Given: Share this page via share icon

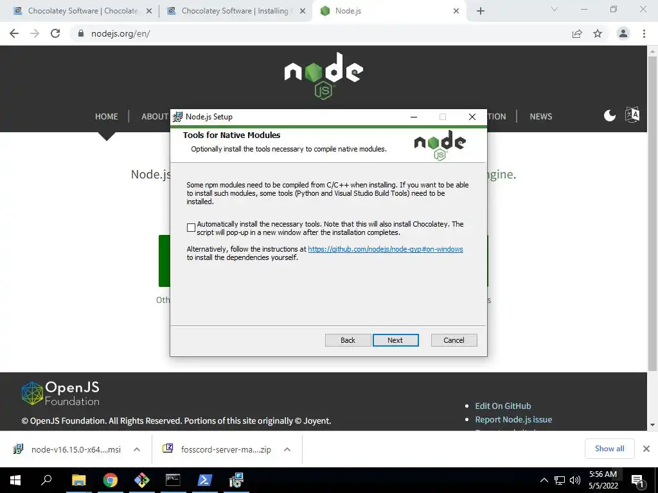Looking at the screenshot, I should [577, 33].
